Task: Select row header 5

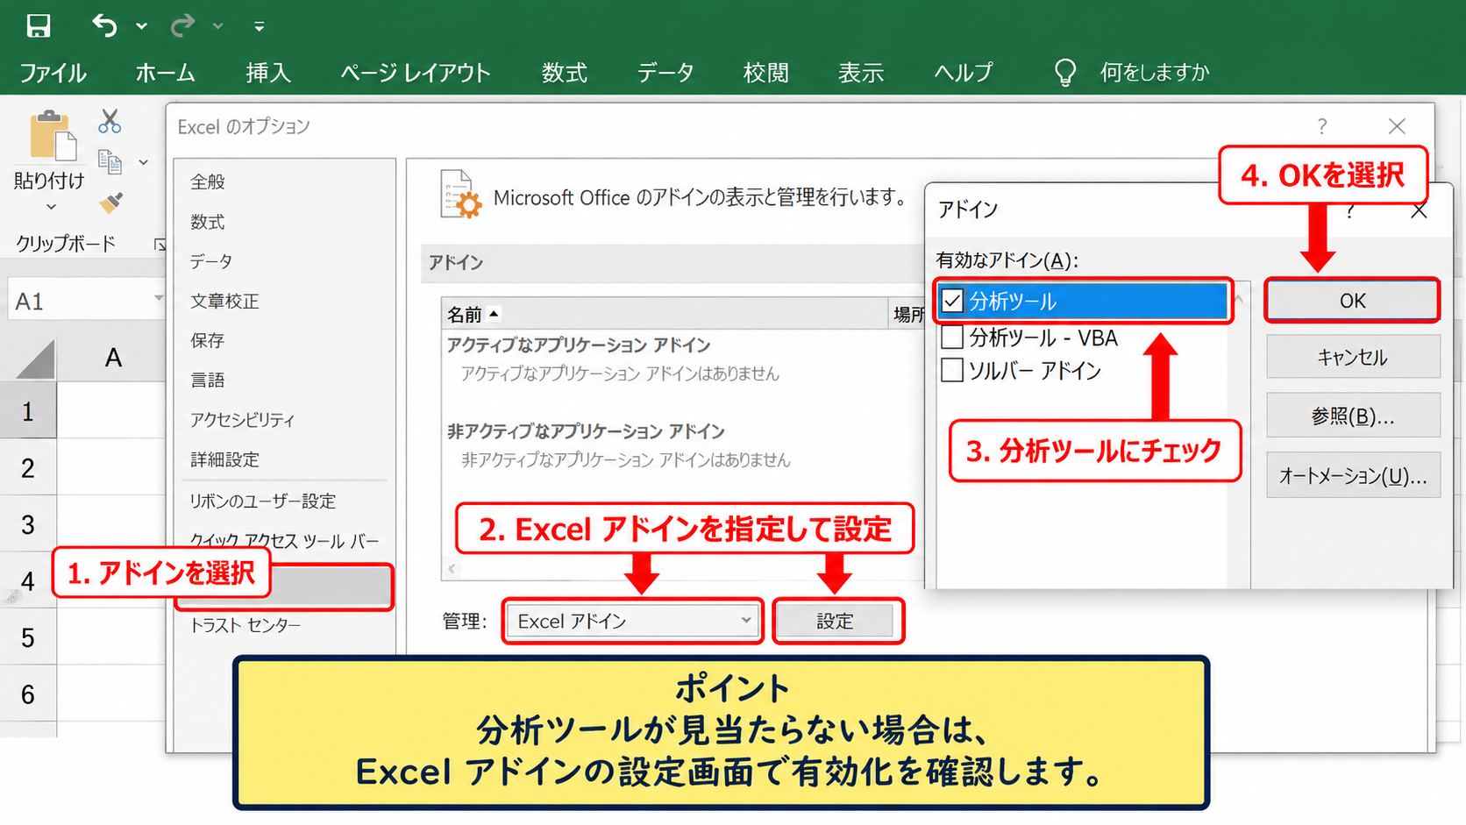Action: click(x=28, y=637)
